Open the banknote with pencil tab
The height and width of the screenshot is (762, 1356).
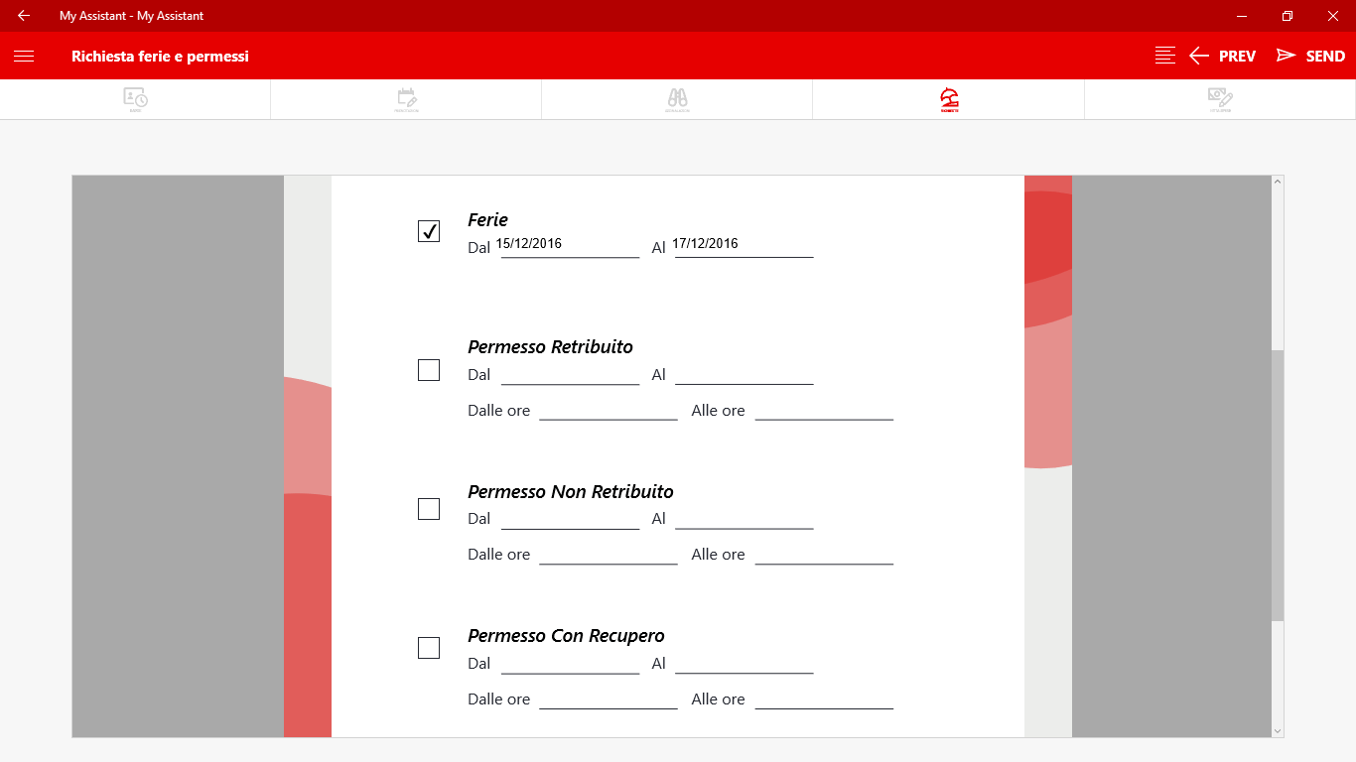click(x=1220, y=99)
